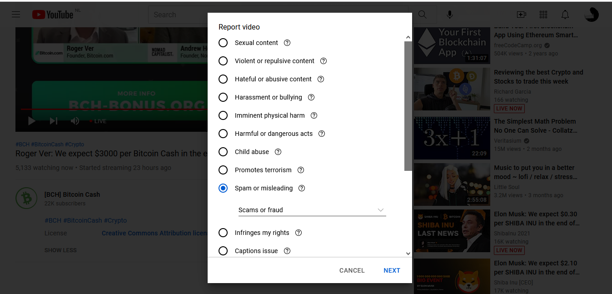This screenshot has width=612, height=294.
Task: Show help for Imminent physical harm
Action: click(x=314, y=115)
